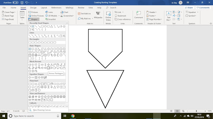Switch to Read Mode view in status bar
Screen dimensions: 213x119
click(171, 111)
